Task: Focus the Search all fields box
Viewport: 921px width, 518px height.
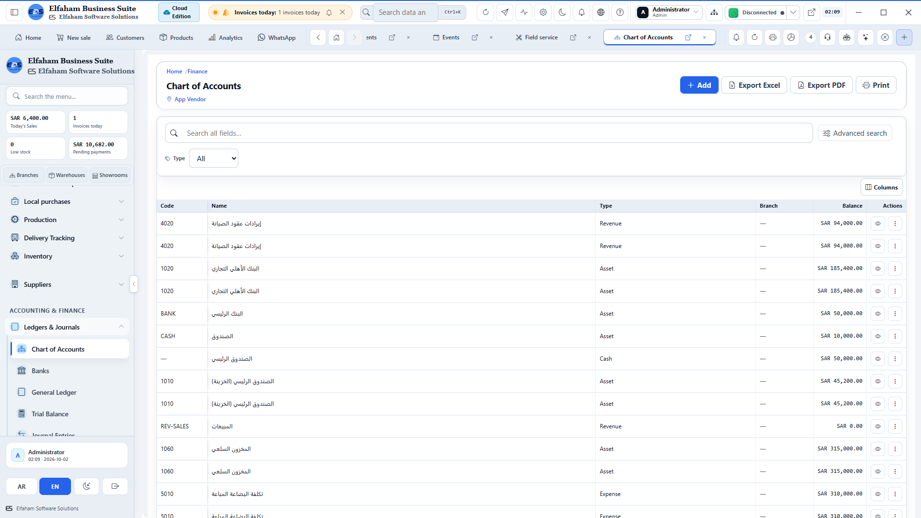Action: click(x=489, y=133)
